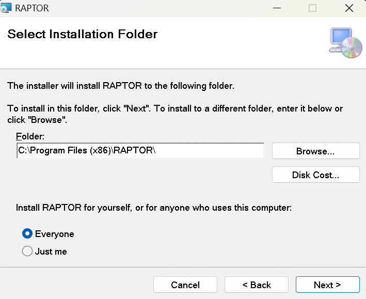Click the RAPTOR window title text
The image size is (366, 299).
pos(31,8)
